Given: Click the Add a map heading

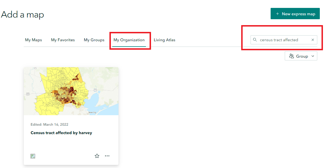Looking at the screenshot, I should pos(22,14).
